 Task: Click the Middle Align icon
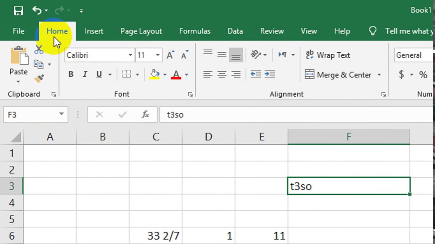pos(222,54)
